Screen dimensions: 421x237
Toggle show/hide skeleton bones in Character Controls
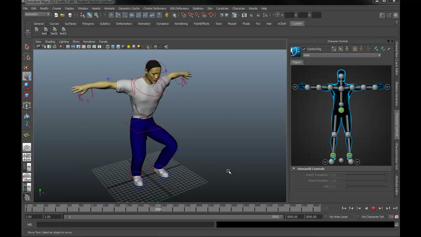[x=340, y=49]
